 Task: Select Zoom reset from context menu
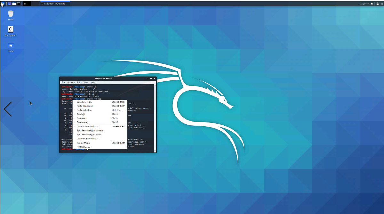100,122
